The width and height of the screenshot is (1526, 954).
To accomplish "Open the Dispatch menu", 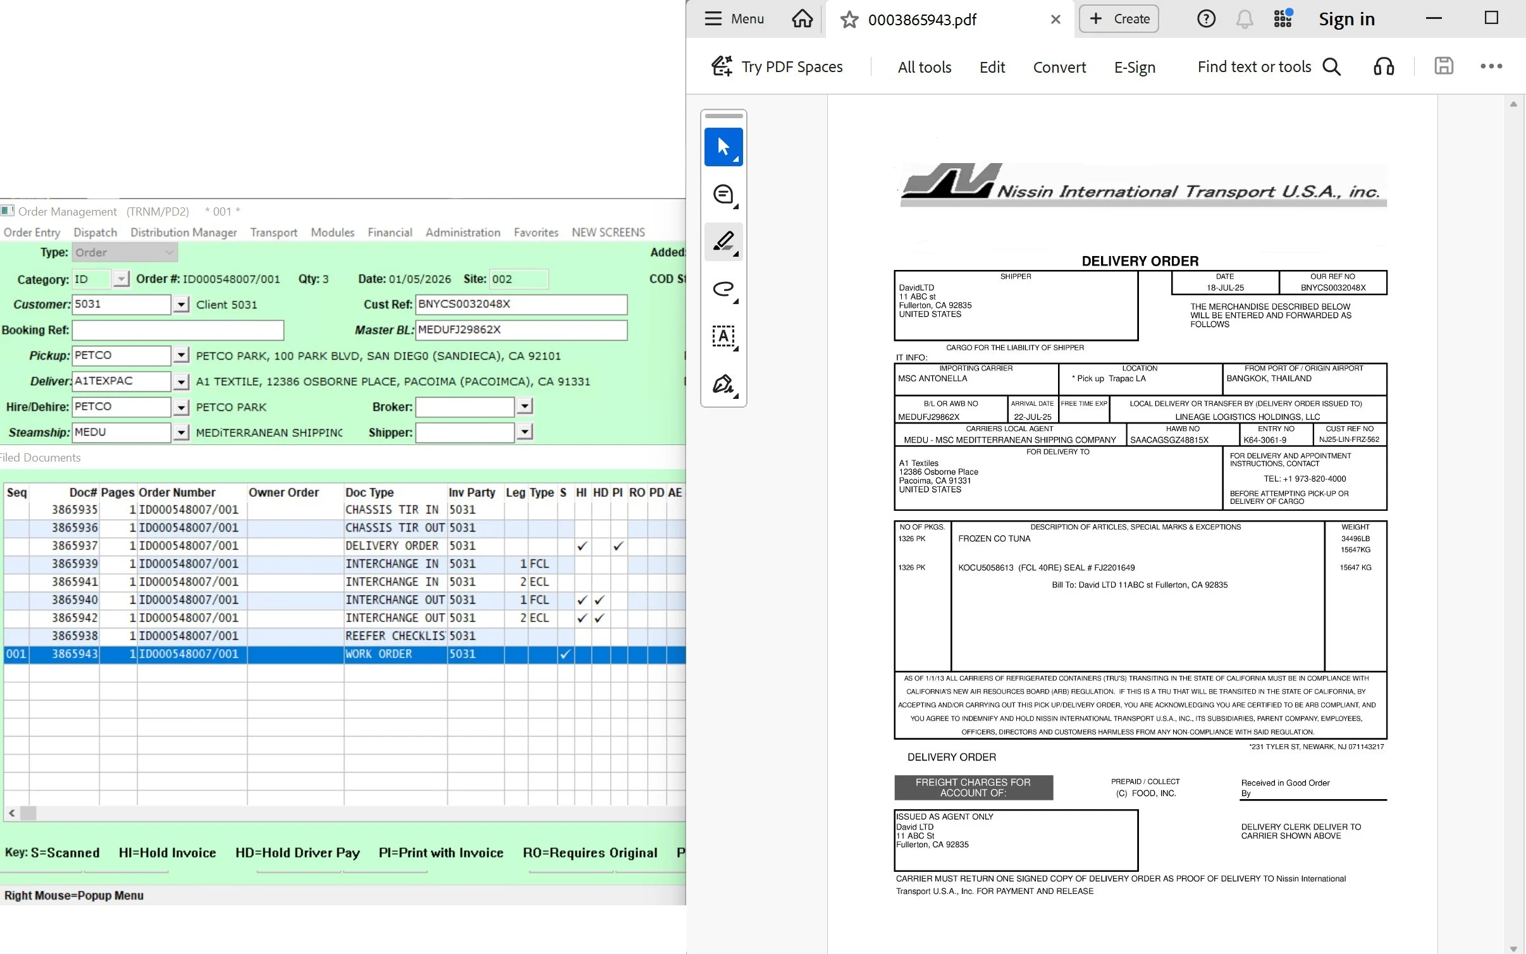I will 95,232.
